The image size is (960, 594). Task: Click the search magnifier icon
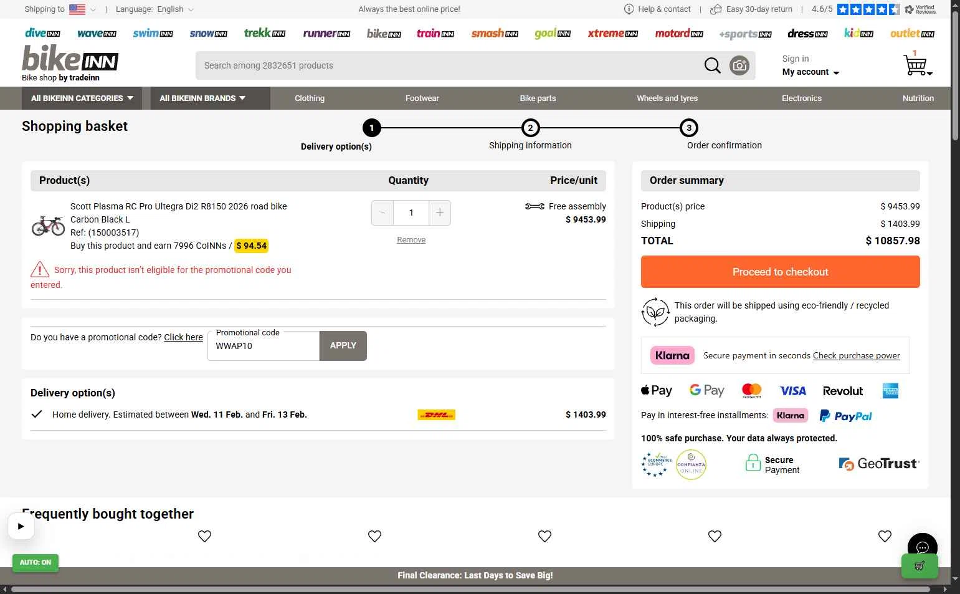(712, 65)
